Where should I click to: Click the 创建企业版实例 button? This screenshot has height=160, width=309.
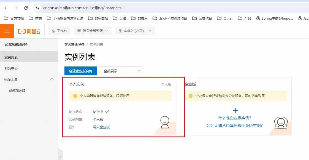tap(81, 71)
